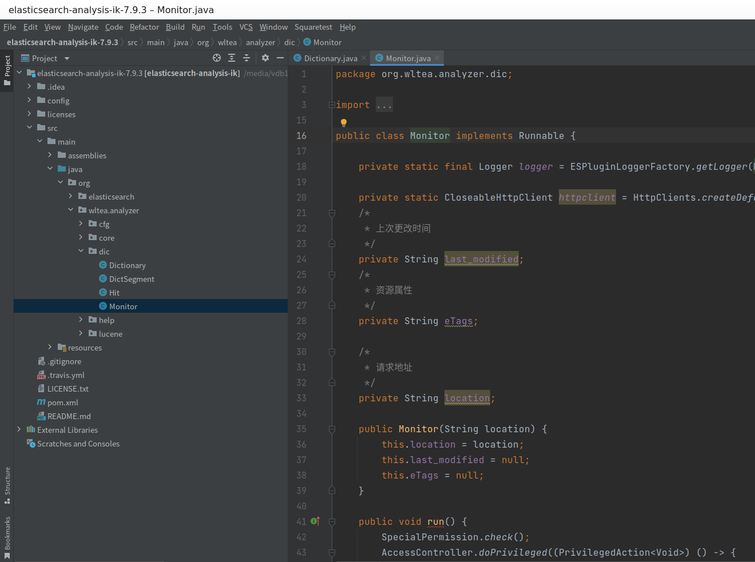Close the Dictionary.java editor tab

364,58
